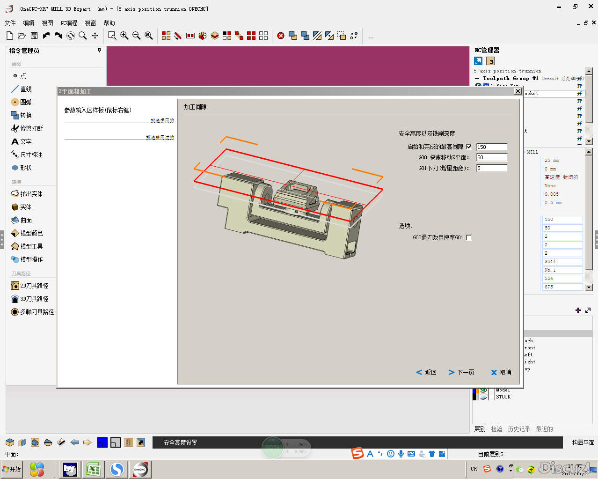The height and width of the screenshot is (479, 598).
Task: Expand the panel with the diagonal arrows icon
Action: (x=588, y=310)
